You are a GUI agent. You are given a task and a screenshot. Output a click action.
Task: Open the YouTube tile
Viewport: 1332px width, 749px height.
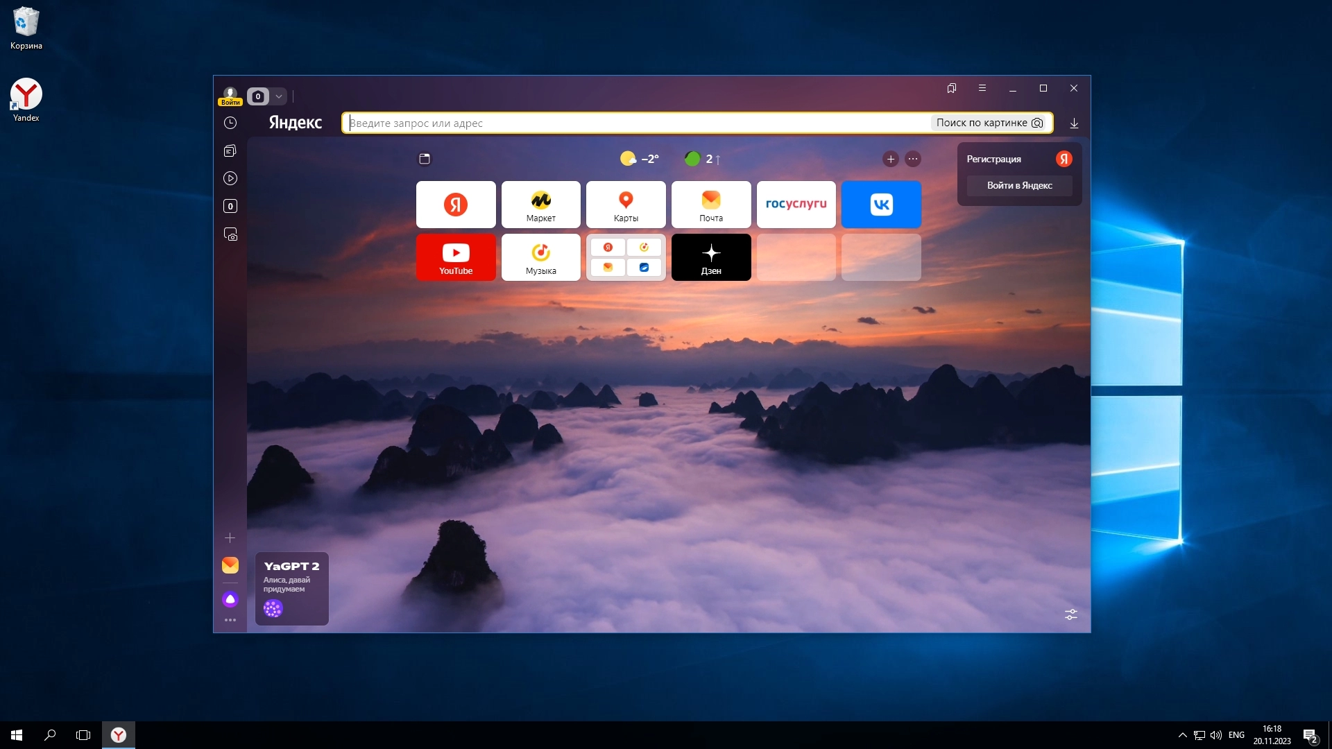(x=456, y=257)
